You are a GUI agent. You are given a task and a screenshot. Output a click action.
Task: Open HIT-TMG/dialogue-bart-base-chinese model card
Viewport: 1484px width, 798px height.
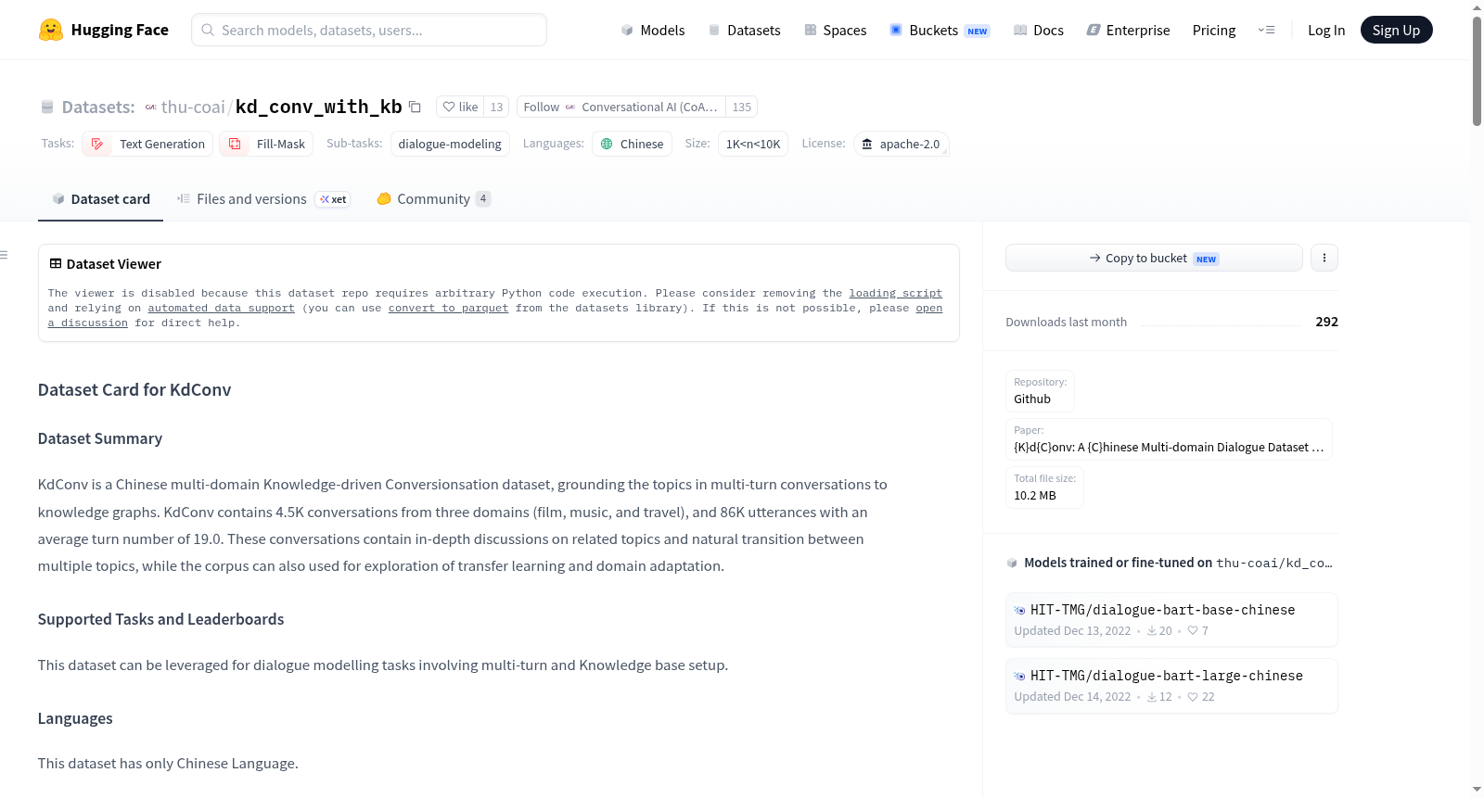coord(1171,619)
